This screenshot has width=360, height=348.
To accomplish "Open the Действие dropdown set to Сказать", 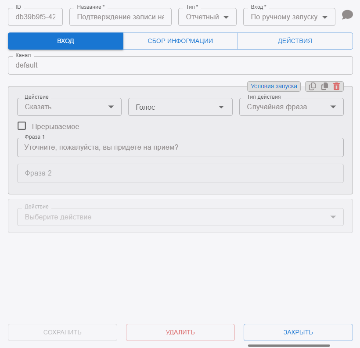I will pos(69,107).
